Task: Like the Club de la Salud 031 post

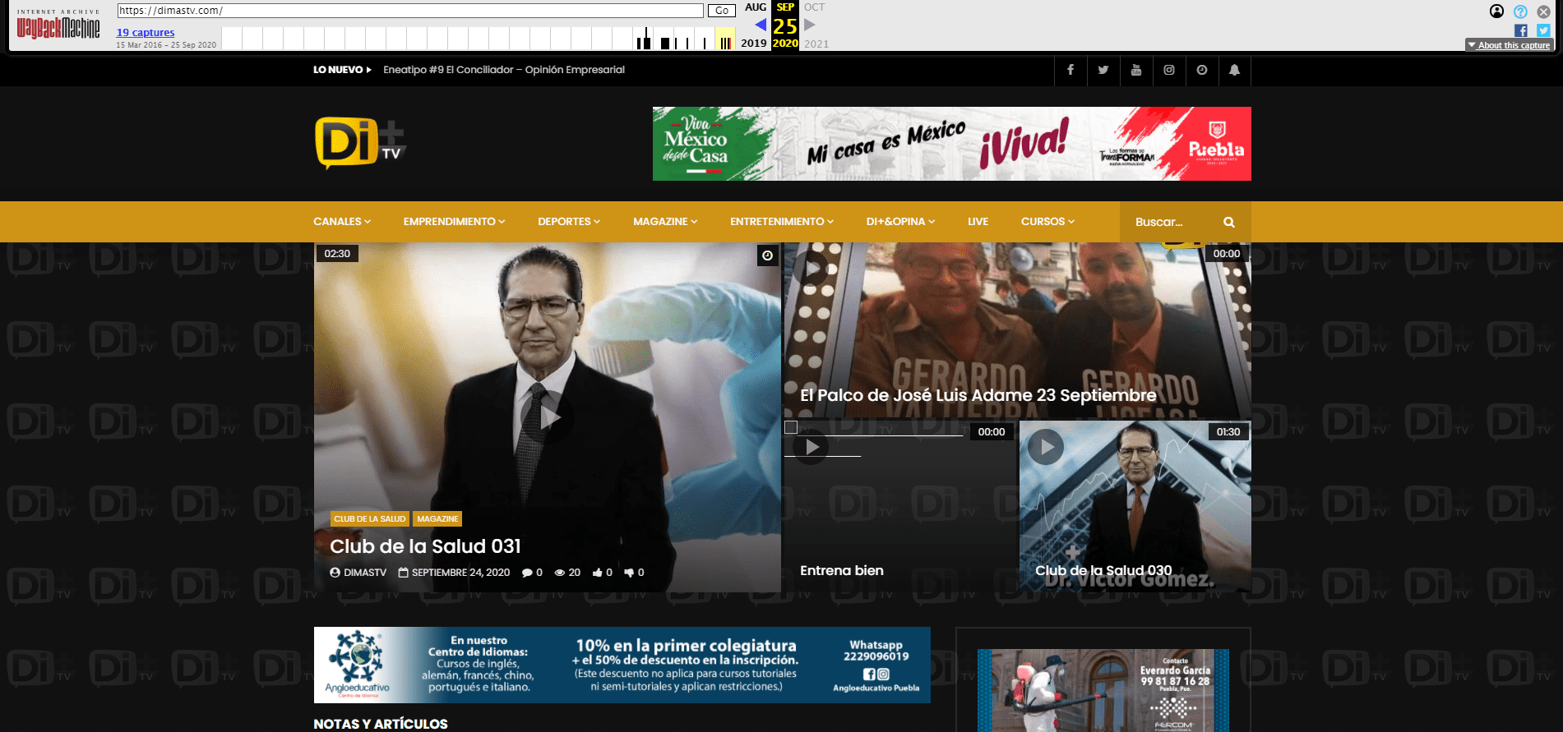Action: 602,573
